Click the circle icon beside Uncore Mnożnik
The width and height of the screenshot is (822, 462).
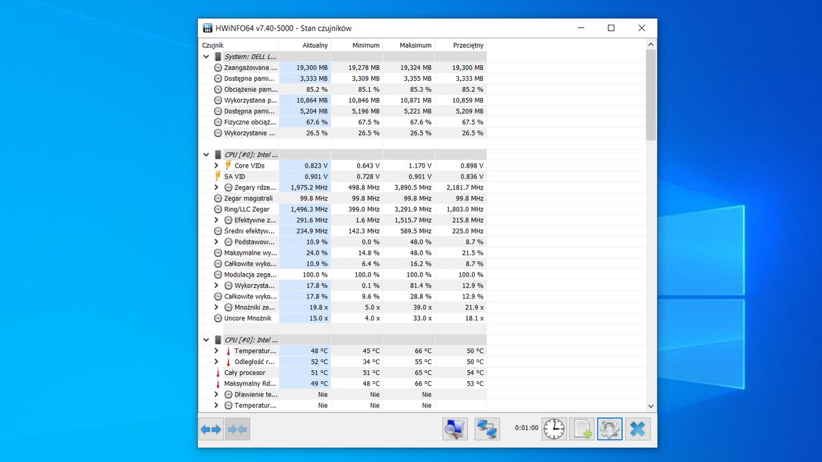point(219,318)
